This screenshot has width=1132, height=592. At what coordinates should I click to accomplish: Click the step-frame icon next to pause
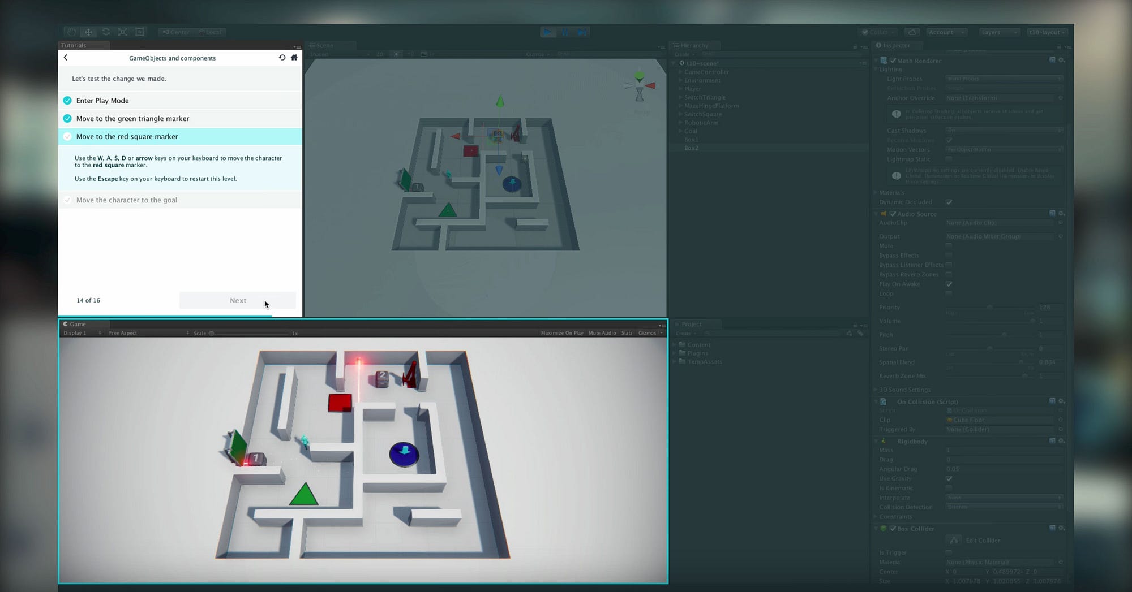click(582, 32)
